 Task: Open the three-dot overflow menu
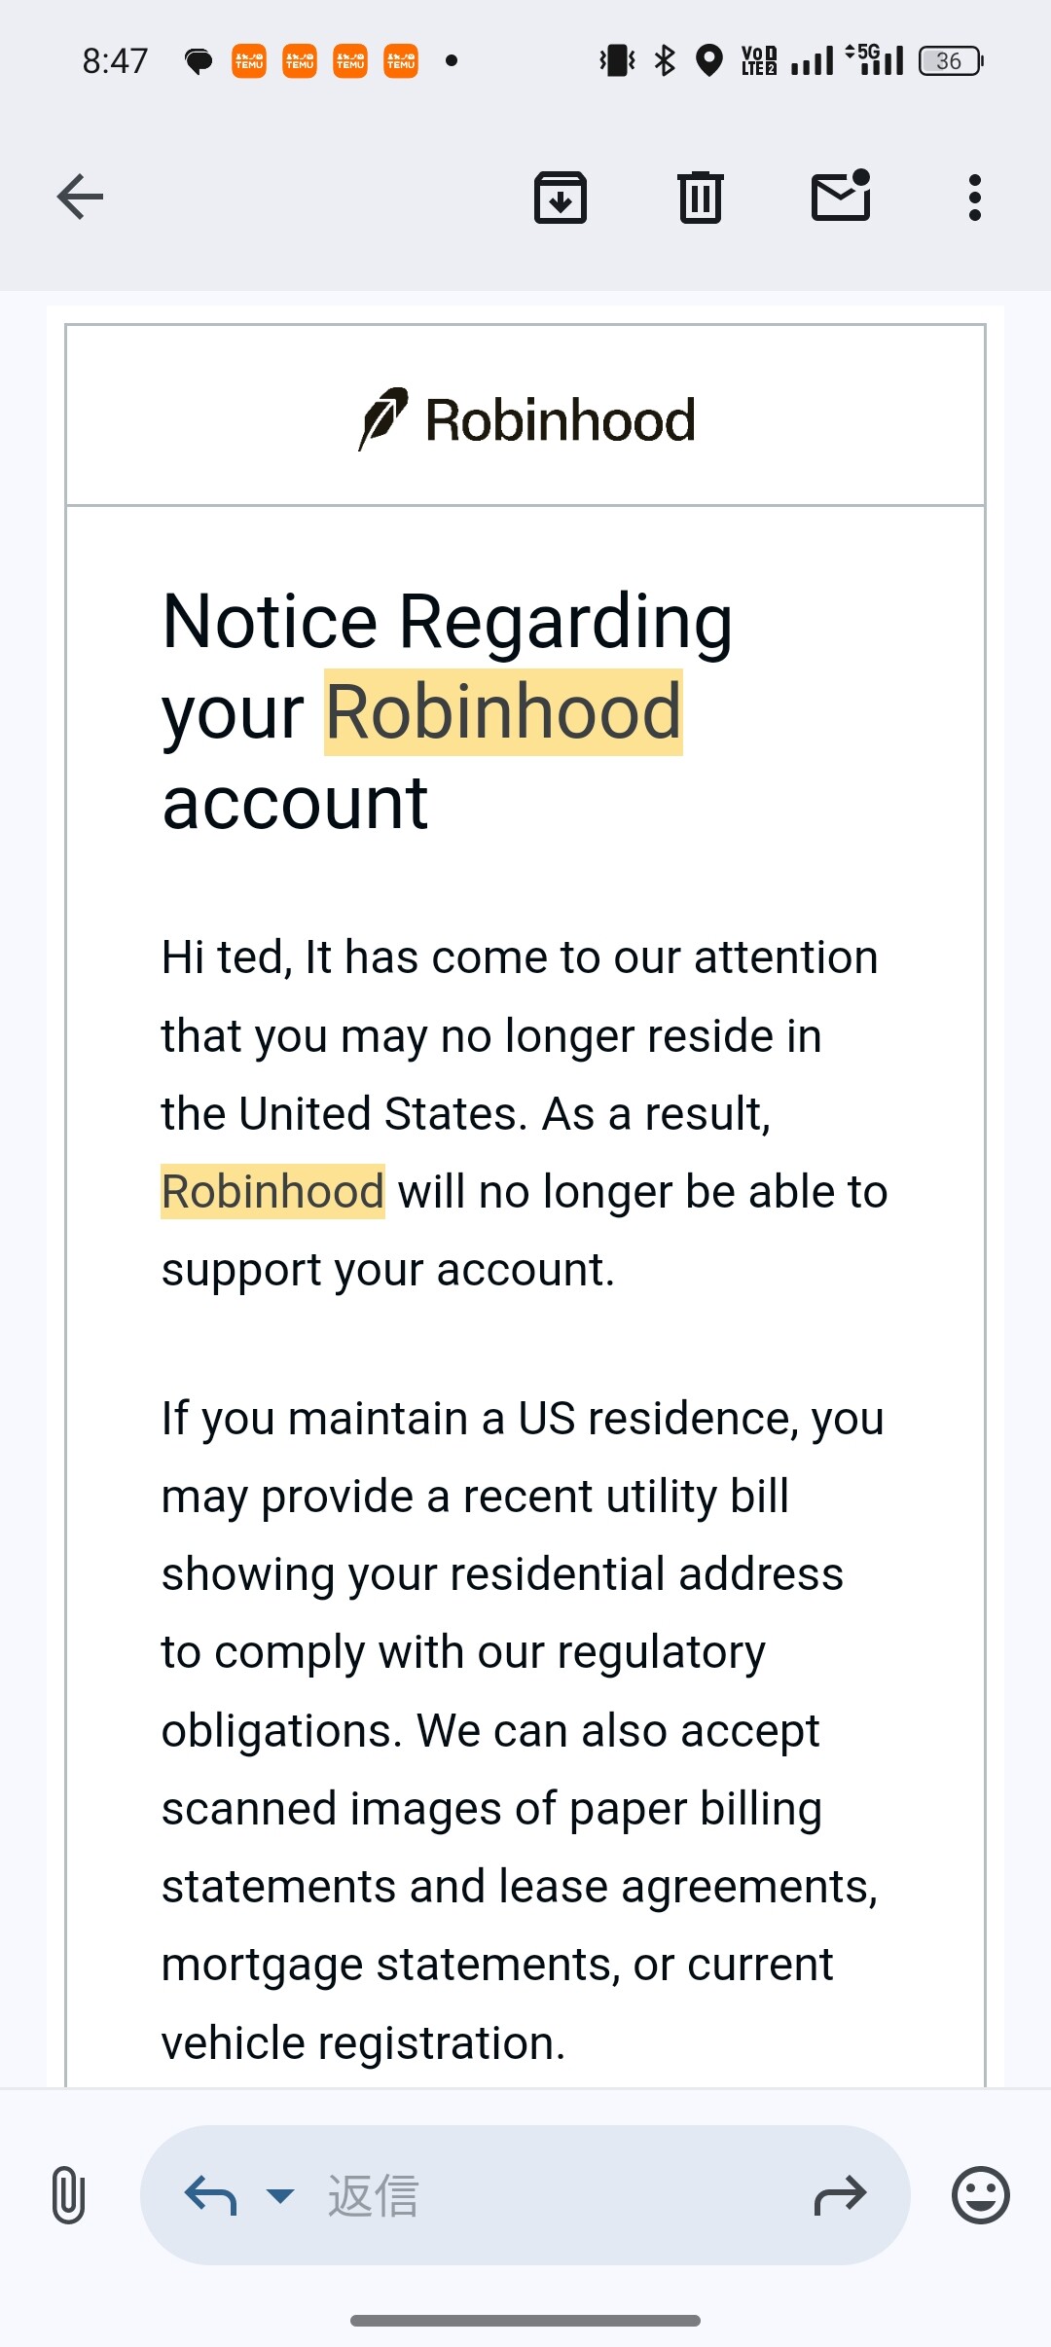974,198
